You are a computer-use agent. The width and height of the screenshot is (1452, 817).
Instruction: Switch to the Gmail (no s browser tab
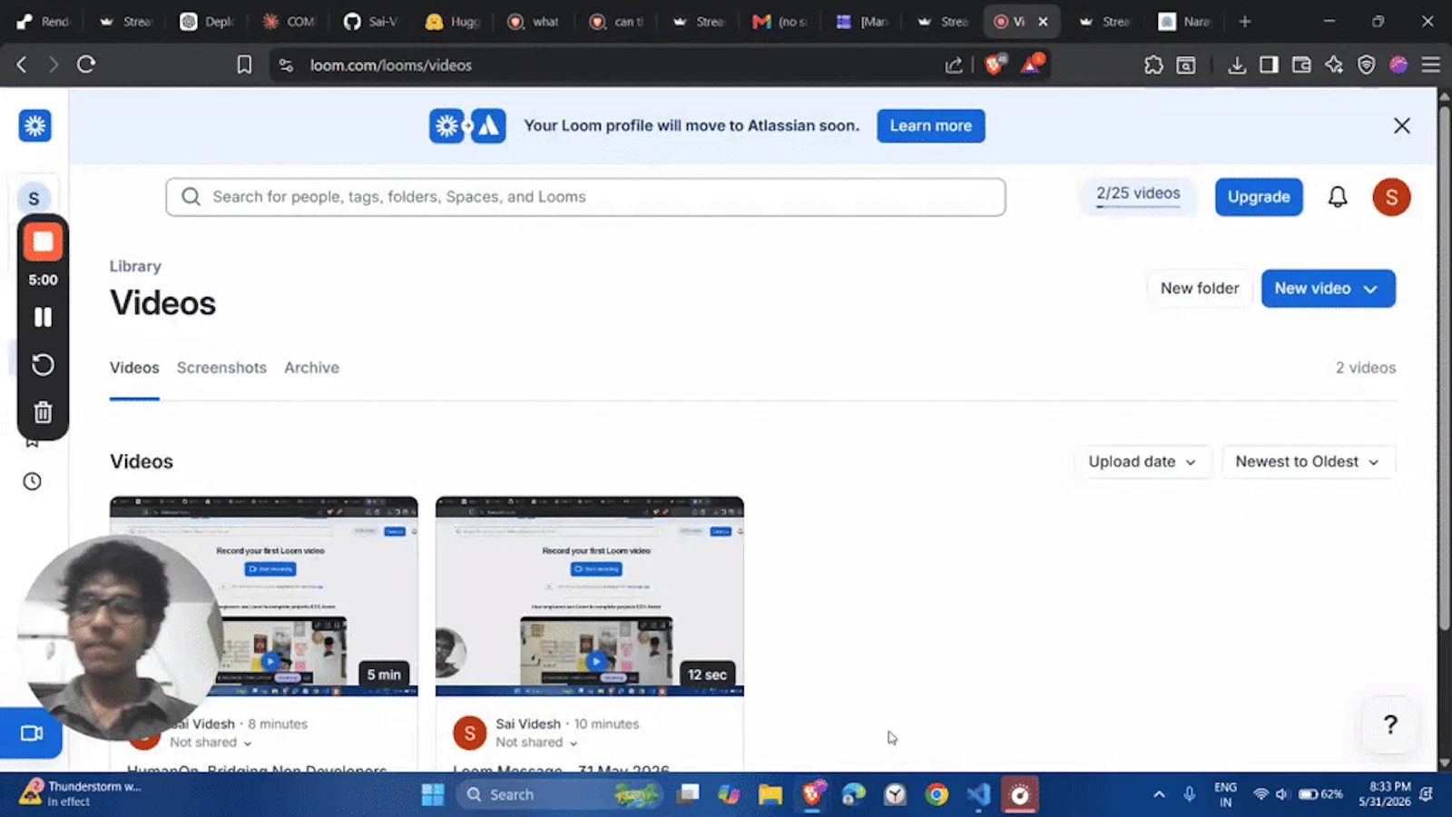coord(780,22)
